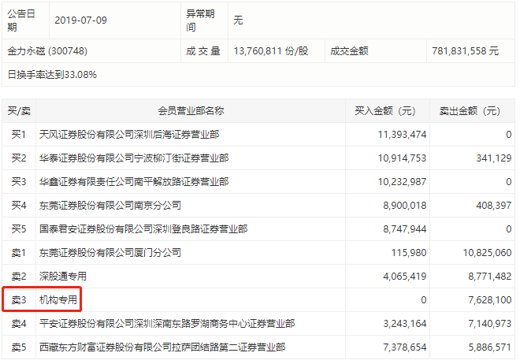The height and width of the screenshot is (364, 520).
Task: Click sell amount 408,397
Action: 494,205
